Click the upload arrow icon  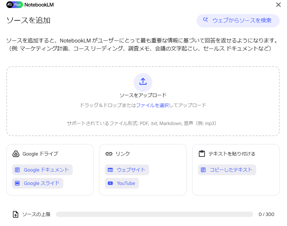[x=143, y=82]
